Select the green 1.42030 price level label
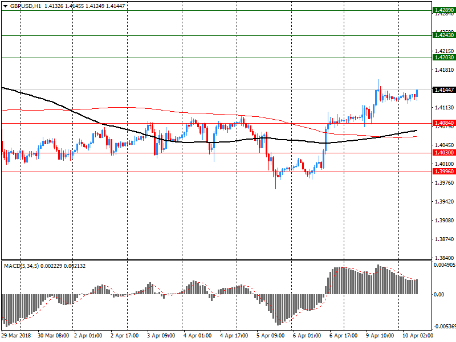The height and width of the screenshot is (342, 456). tap(444, 58)
